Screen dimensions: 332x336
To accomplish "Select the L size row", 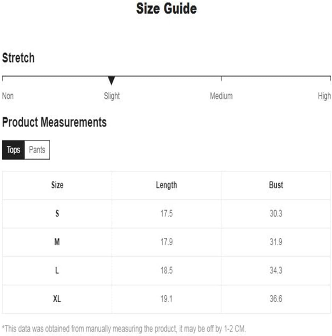I will [167, 270].
